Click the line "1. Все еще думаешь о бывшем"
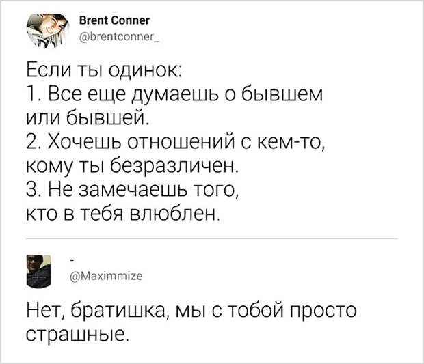This screenshot has width=424, height=364. (x=175, y=94)
